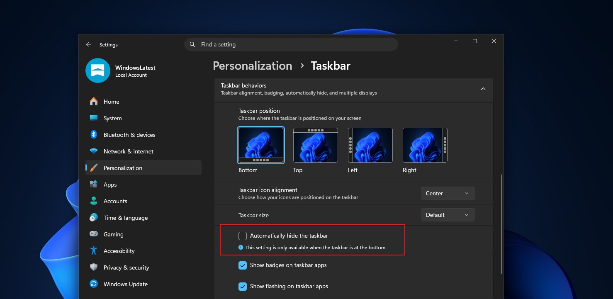Image resolution: width=613 pixels, height=299 pixels.
Task: Click the back arrow in Settings
Action: point(88,44)
